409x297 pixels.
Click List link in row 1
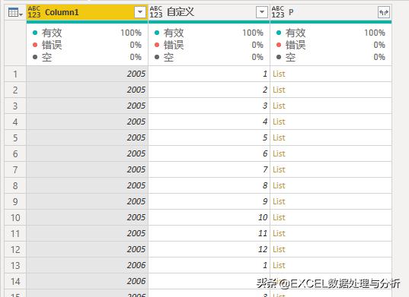click(279, 74)
